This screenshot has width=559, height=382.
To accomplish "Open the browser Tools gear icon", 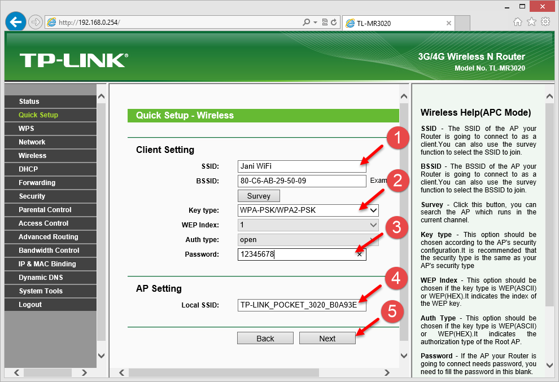I will coord(545,22).
